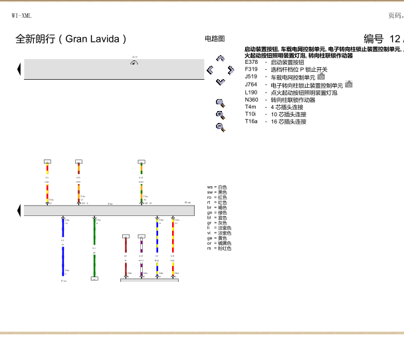Select legend entry J519 车载电网控制单元
404x337 pixels.
pos(280,77)
